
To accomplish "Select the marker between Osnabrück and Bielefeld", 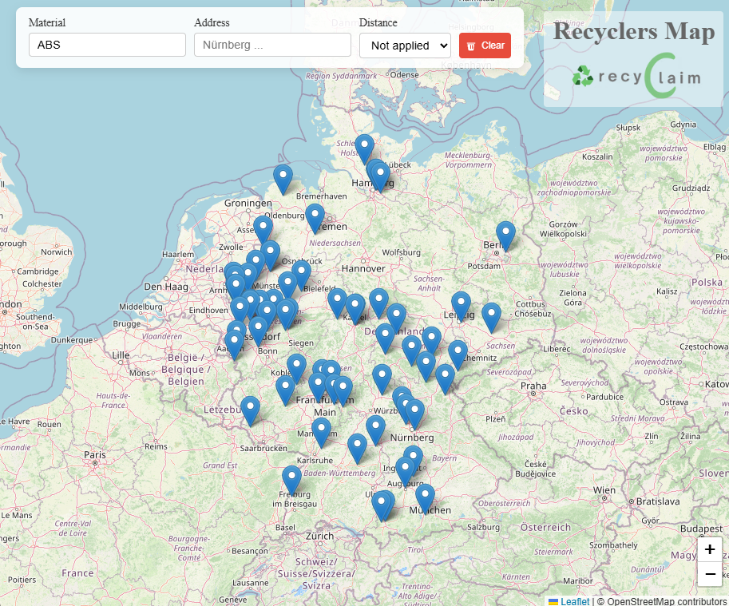I will [x=301, y=275].
